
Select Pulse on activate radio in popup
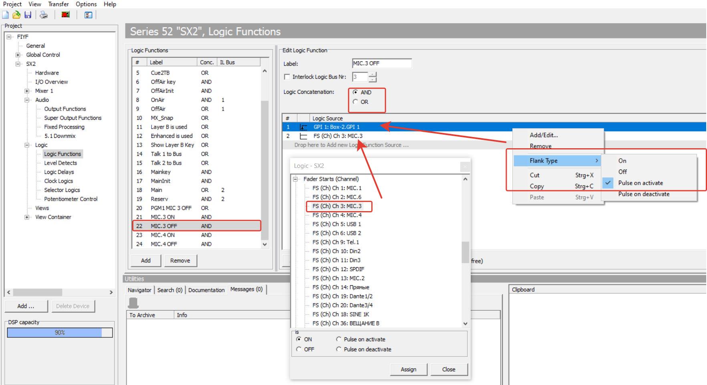click(339, 339)
